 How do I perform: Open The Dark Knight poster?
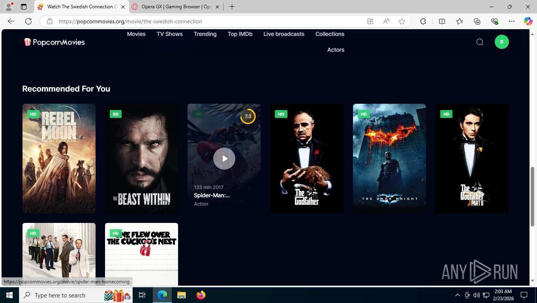389,159
